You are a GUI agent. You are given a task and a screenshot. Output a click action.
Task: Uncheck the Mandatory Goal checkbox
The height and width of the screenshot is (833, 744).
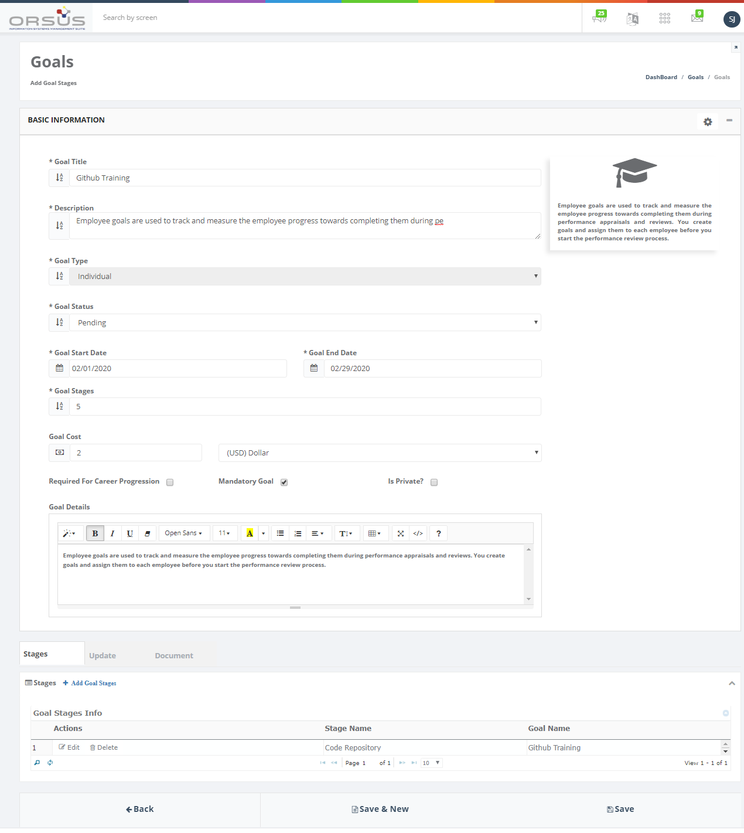(284, 482)
